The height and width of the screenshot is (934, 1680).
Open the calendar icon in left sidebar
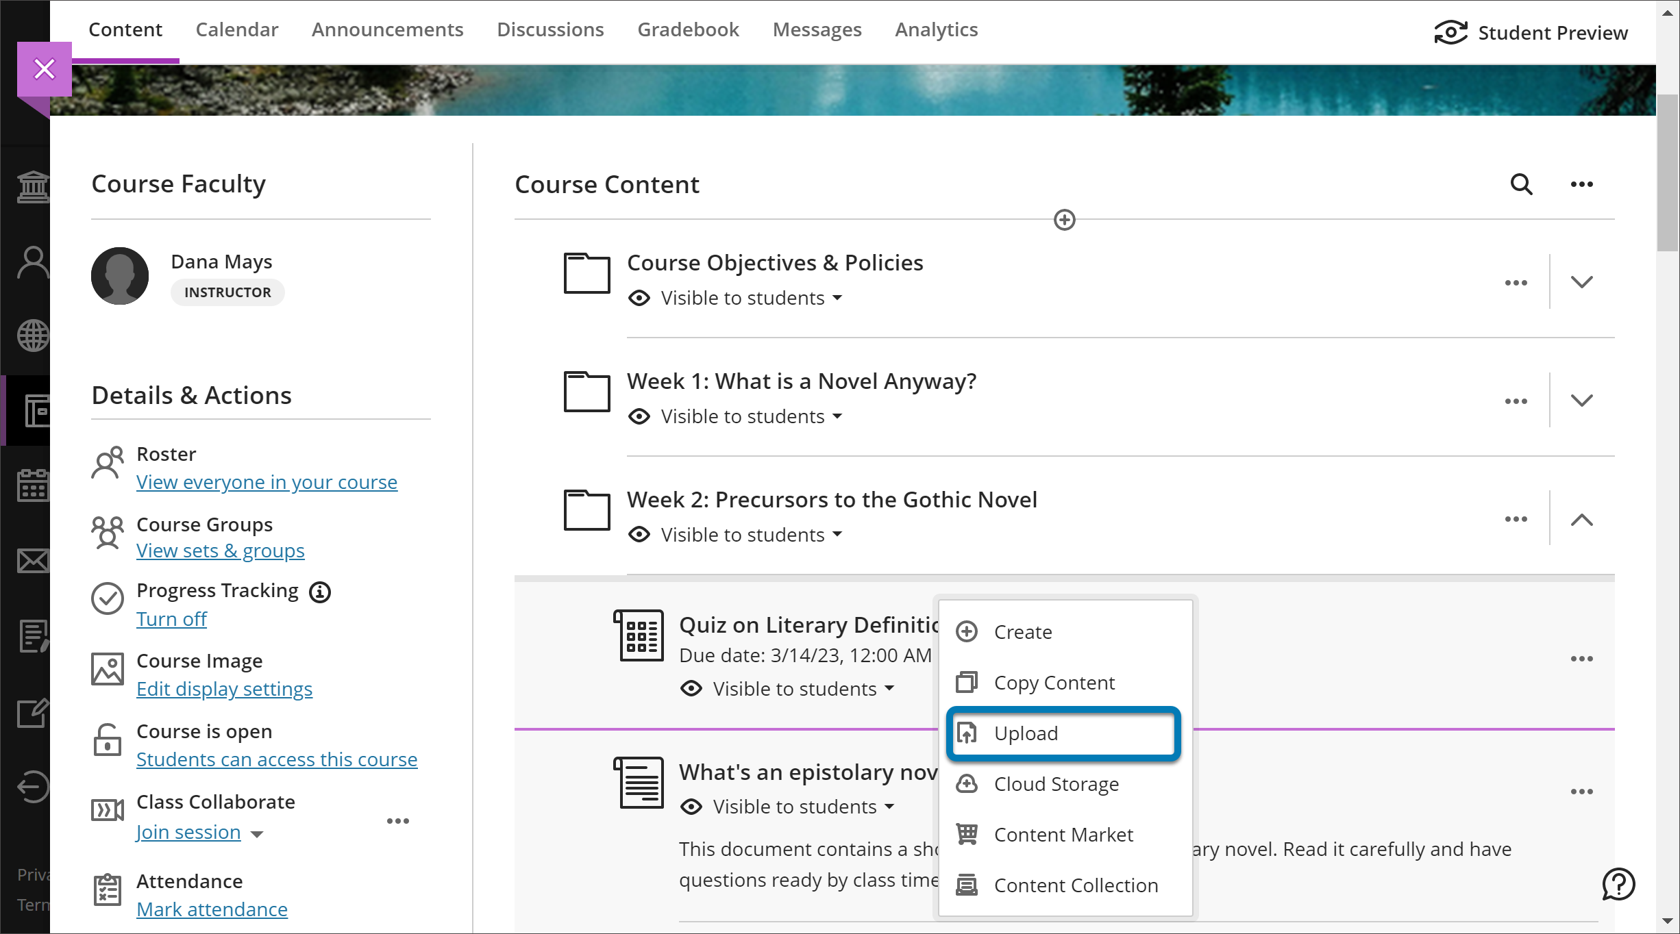[33, 485]
